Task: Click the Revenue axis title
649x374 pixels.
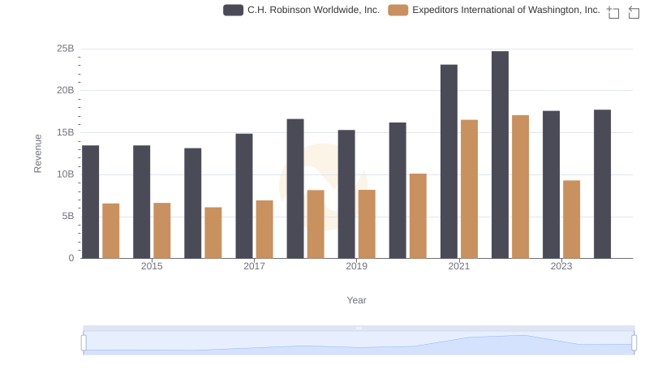Action: coord(37,153)
